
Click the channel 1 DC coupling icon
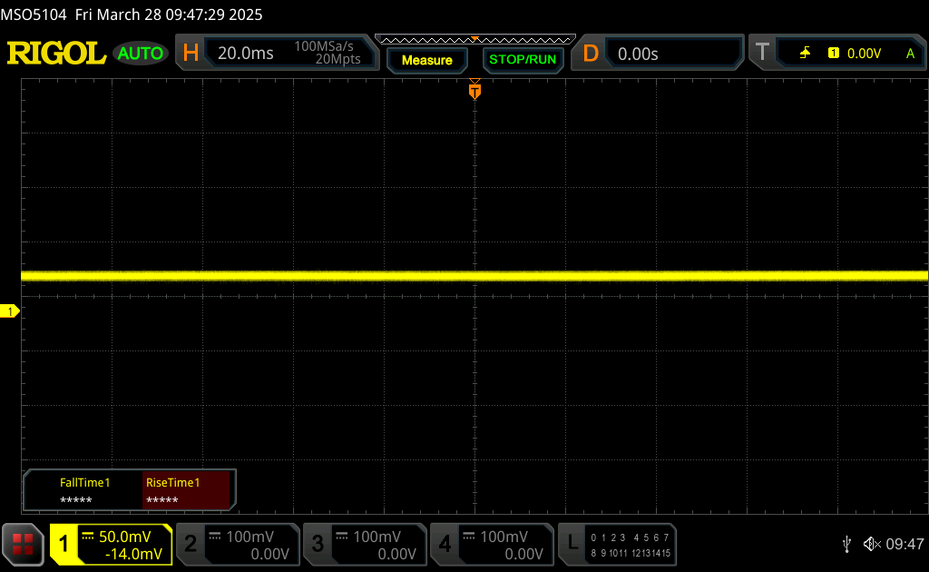pos(88,536)
